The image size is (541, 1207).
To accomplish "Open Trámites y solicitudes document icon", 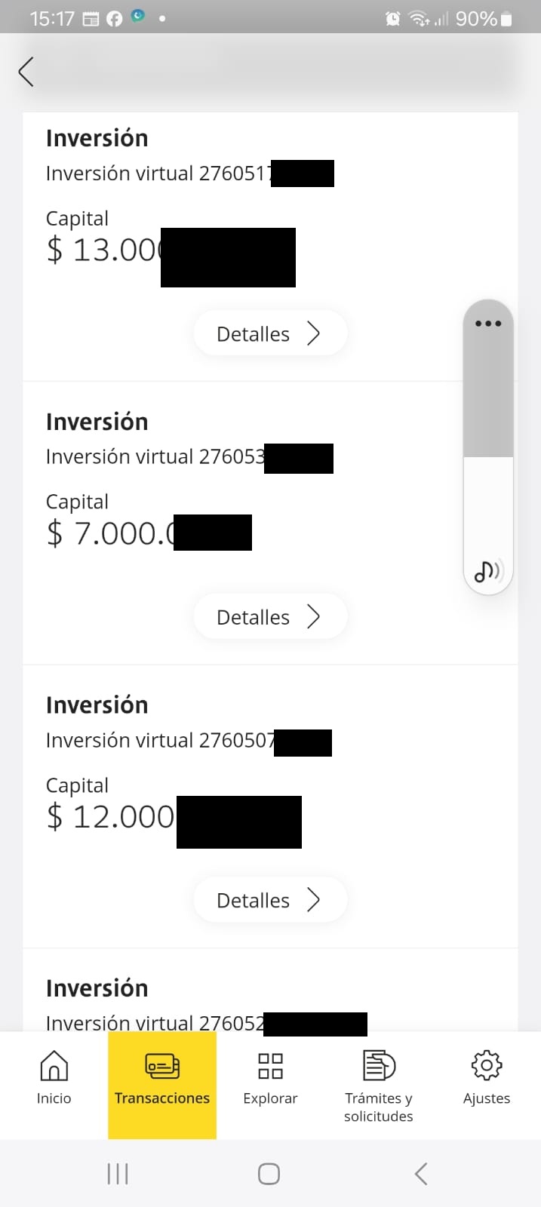I will coord(379,1065).
